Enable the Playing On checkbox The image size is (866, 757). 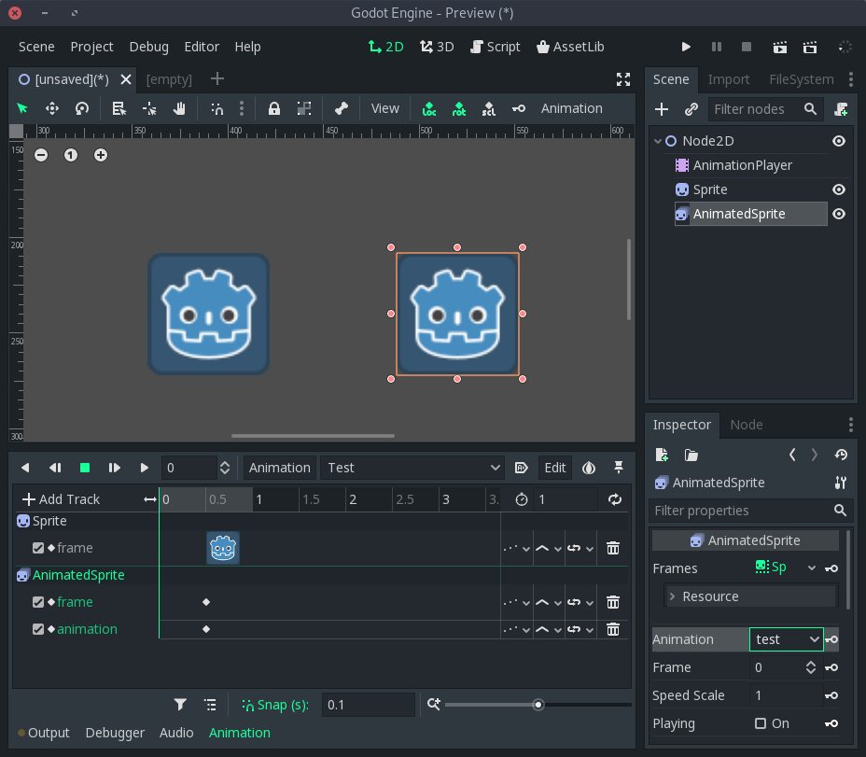click(761, 723)
